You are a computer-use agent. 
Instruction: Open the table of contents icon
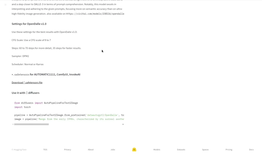click(x=5, y=5)
